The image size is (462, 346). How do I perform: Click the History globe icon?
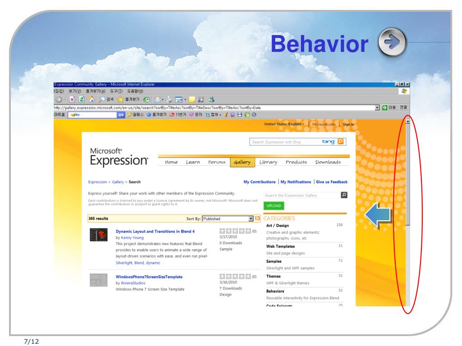tap(147, 100)
